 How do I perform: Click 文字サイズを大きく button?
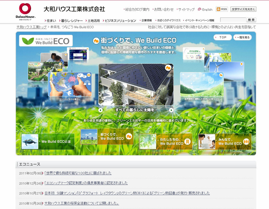tap(243, 9)
